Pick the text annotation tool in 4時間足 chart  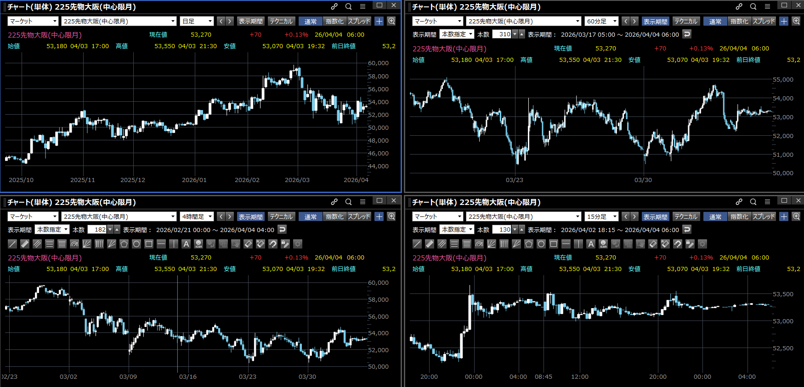click(x=186, y=244)
